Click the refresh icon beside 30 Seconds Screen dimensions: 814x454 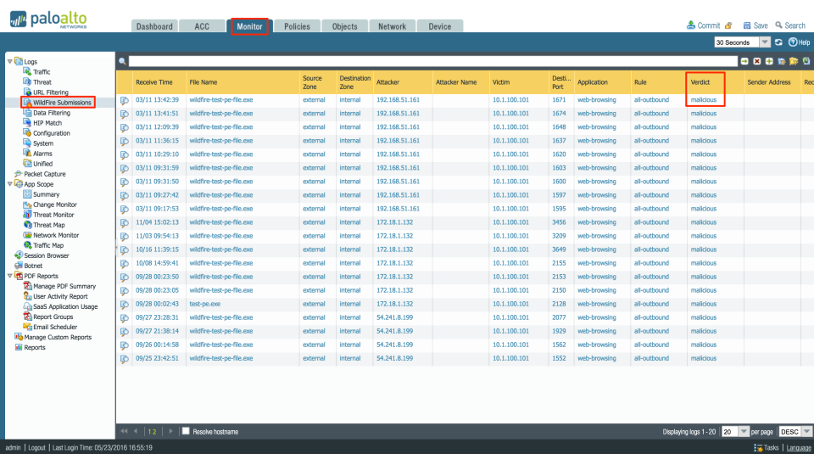778,42
